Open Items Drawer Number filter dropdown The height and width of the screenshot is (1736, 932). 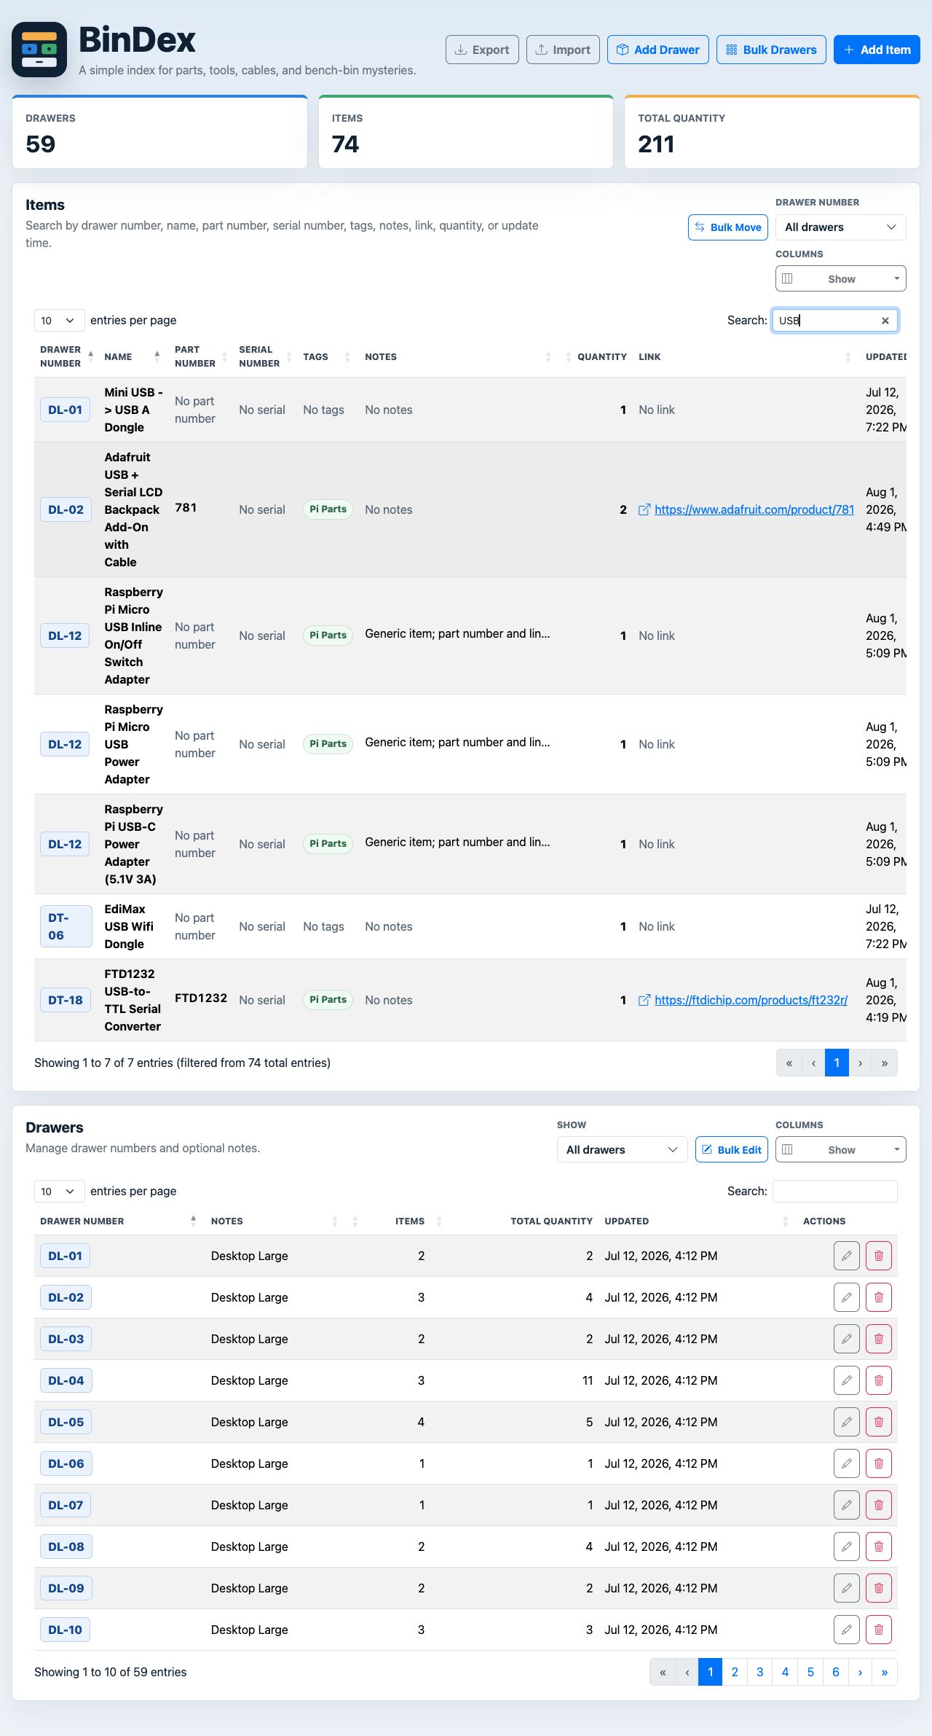point(840,227)
